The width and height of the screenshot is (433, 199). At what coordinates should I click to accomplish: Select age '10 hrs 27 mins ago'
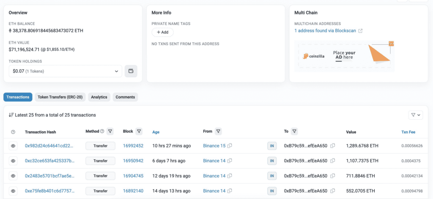(172, 146)
